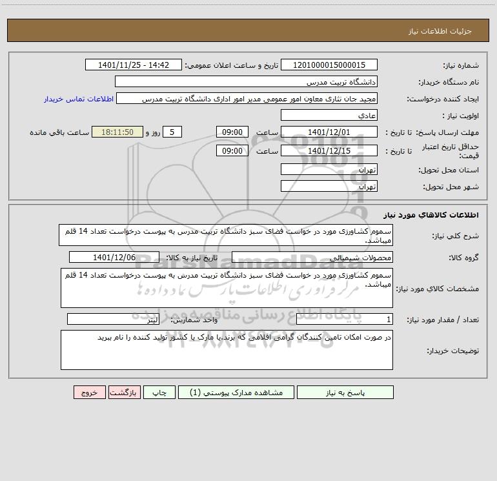Click the buyer name field دانشگاه تربیت مدرس
The image size is (497, 481).
coord(246,81)
